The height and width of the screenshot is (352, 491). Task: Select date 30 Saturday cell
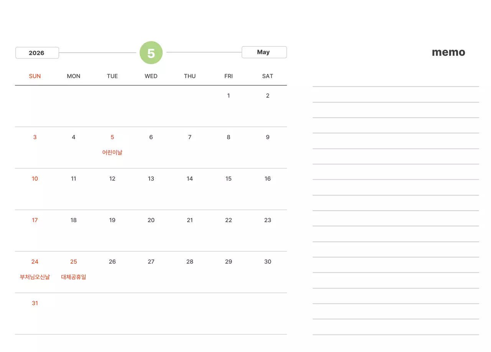(x=268, y=262)
